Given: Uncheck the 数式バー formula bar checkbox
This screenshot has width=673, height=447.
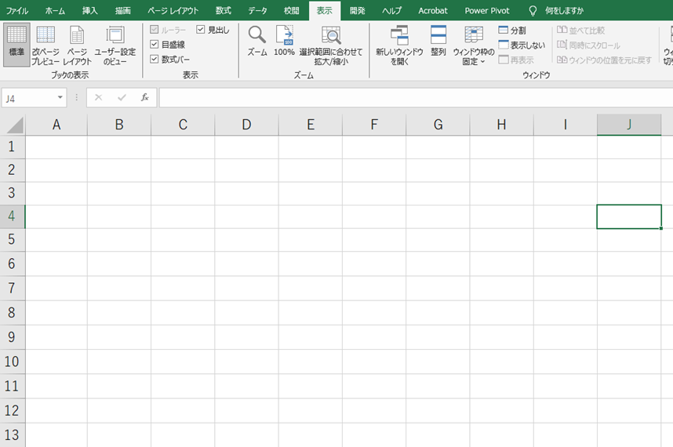Looking at the screenshot, I should point(155,59).
